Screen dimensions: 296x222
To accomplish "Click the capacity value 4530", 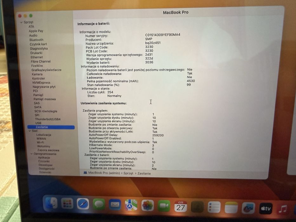I will click(x=191, y=81).
